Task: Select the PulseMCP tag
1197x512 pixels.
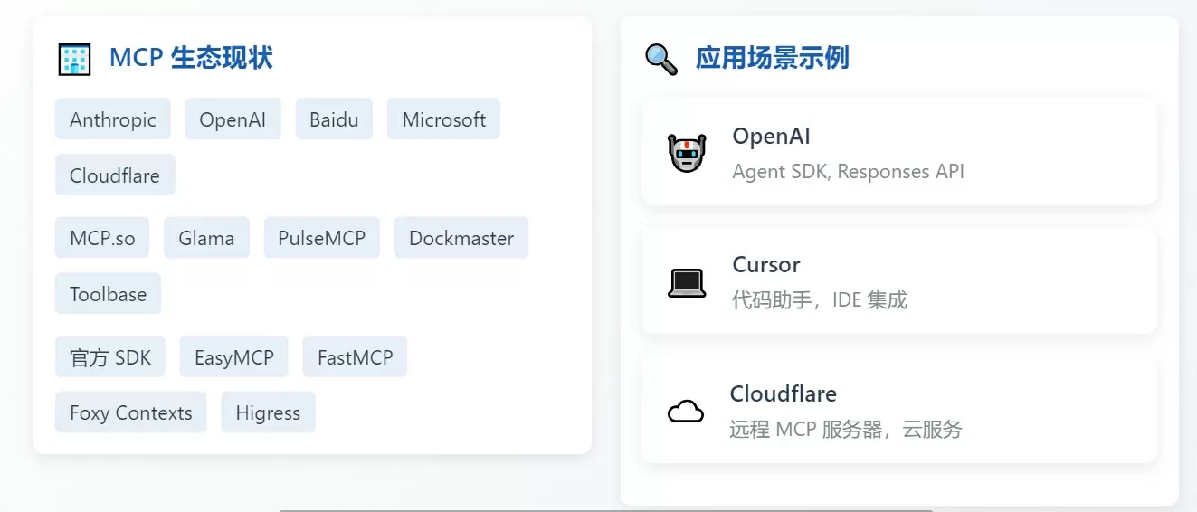Action: point(321,238)
